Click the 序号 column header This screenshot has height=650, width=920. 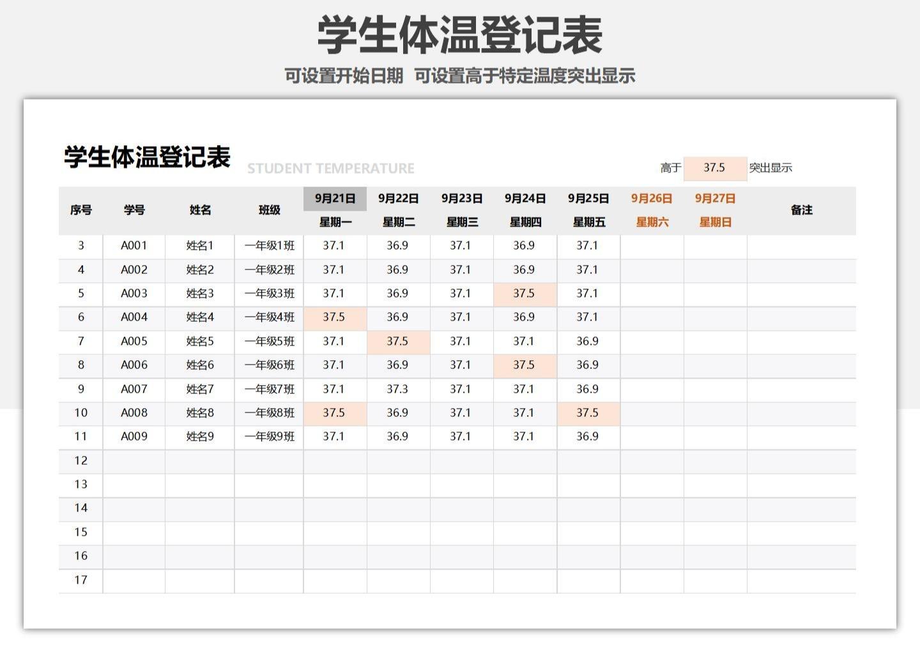80,210
